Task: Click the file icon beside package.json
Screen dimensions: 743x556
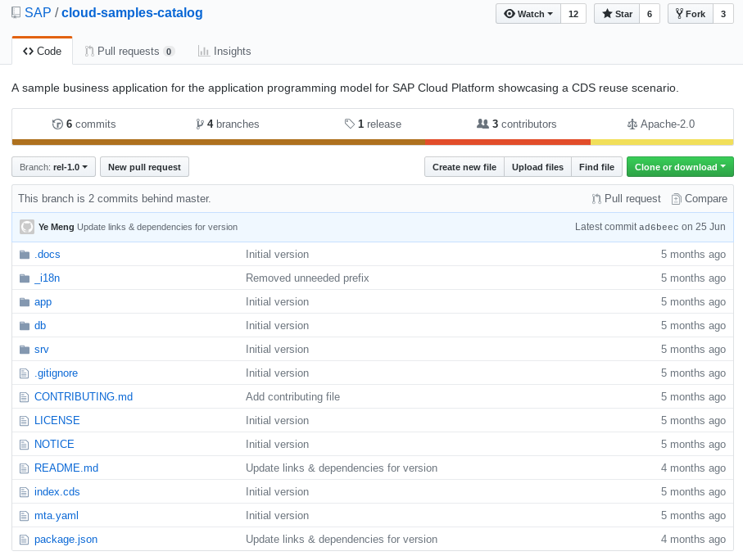Action: tap(25, 540)
